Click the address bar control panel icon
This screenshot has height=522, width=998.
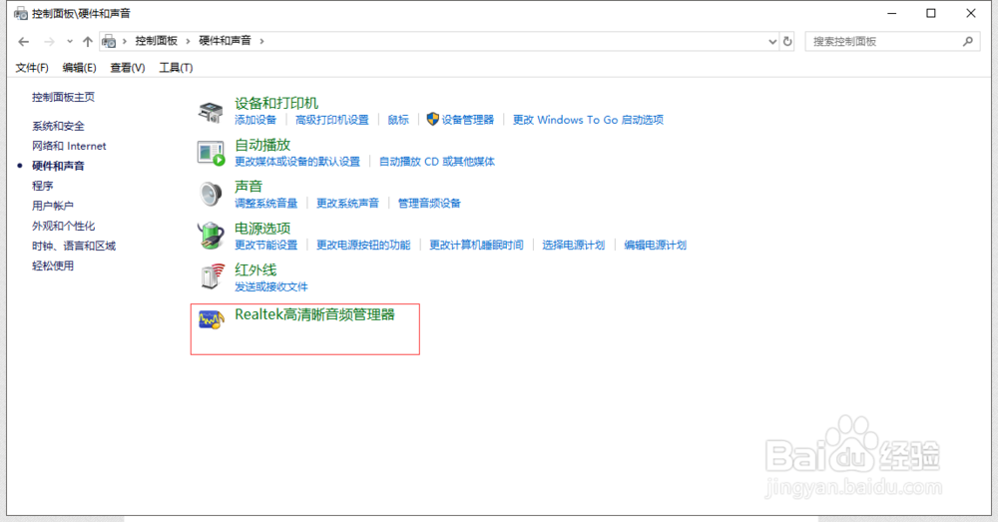pyautogui.click(x=109, y=41)
